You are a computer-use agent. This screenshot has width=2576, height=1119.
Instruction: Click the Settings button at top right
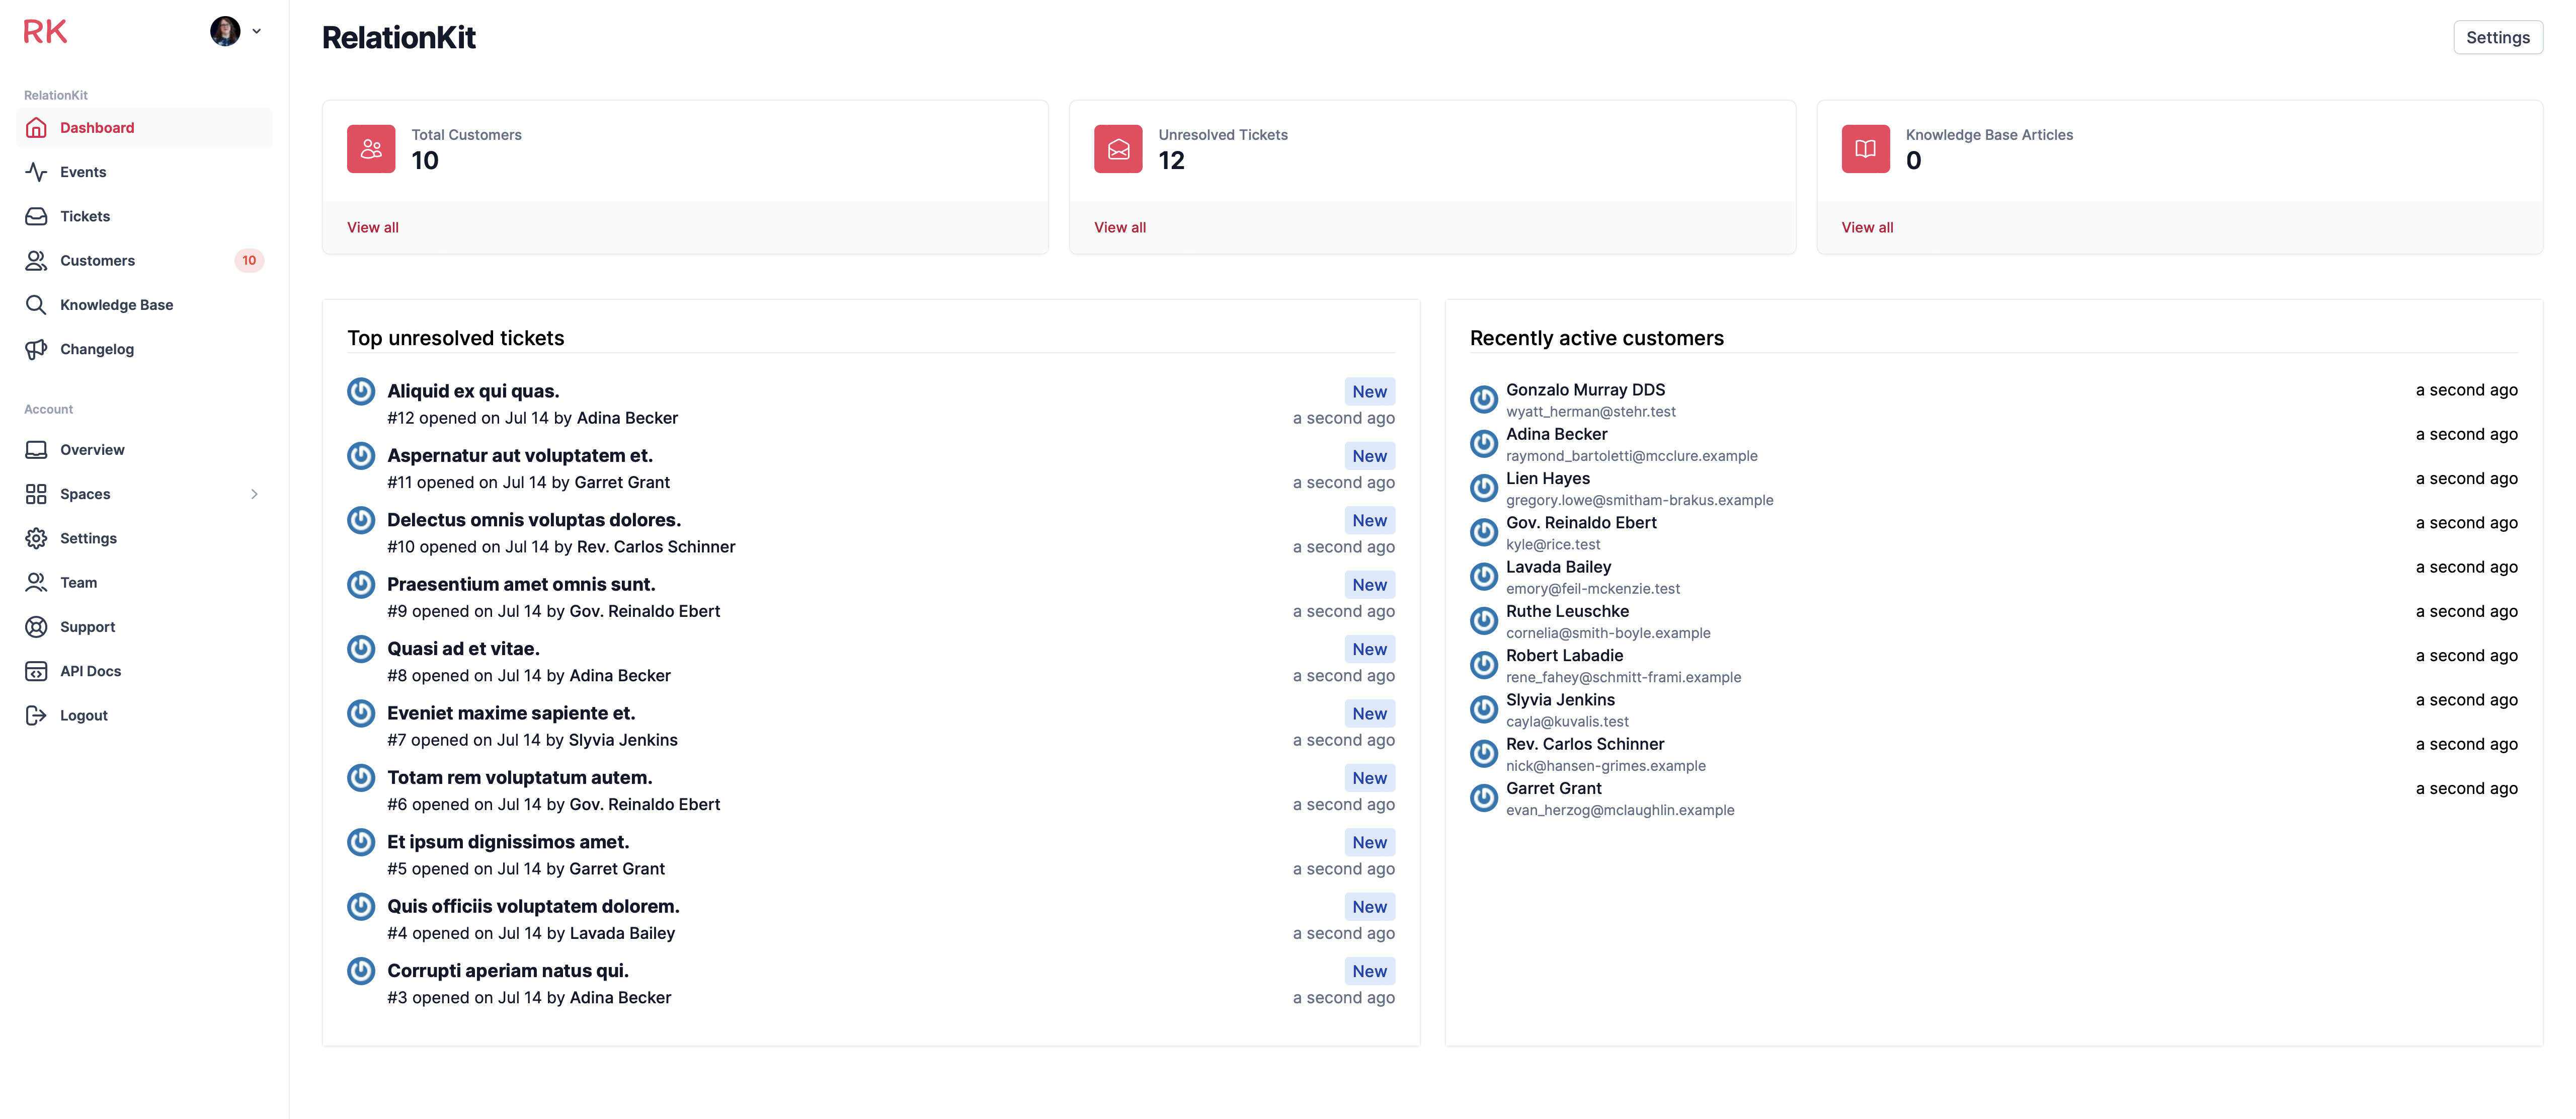point(2497,37)
